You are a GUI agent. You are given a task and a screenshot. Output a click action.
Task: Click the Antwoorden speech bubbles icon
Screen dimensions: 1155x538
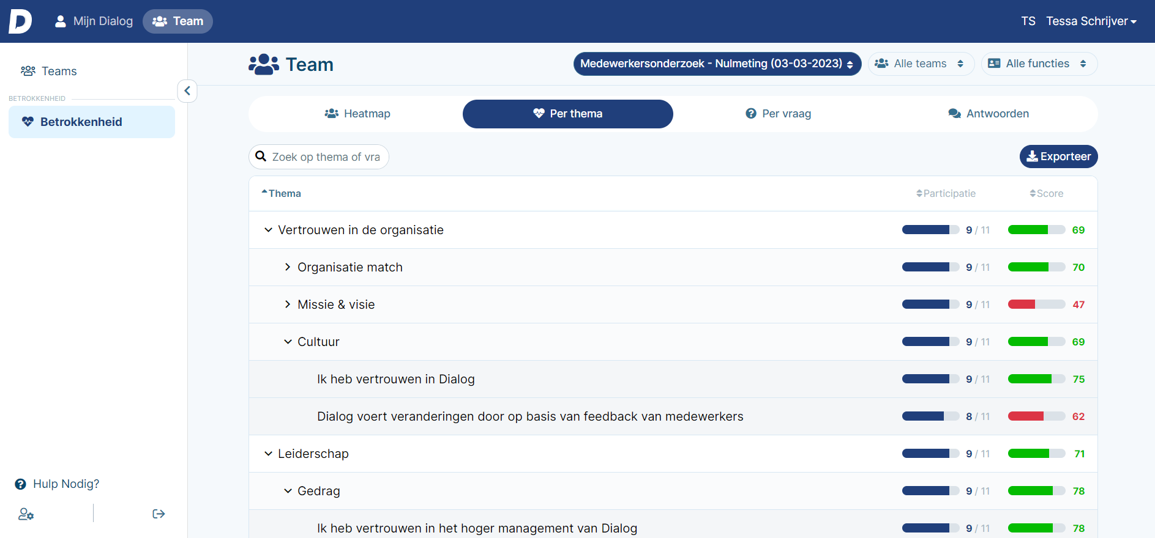(x=954, y=114)
